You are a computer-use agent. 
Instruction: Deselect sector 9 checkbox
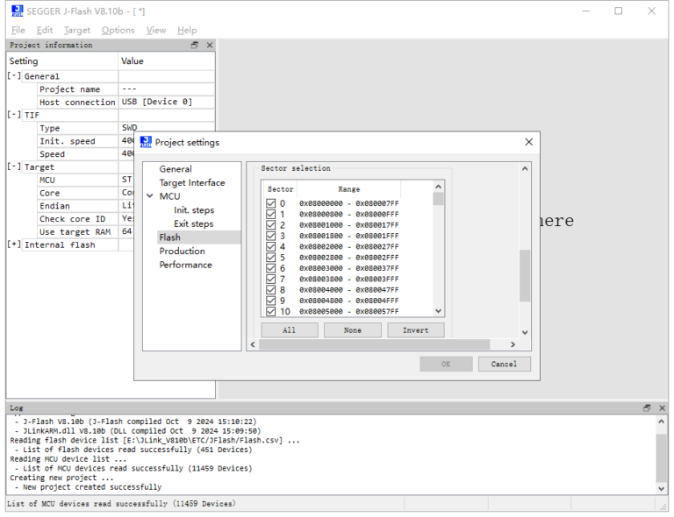coord(271,301)
